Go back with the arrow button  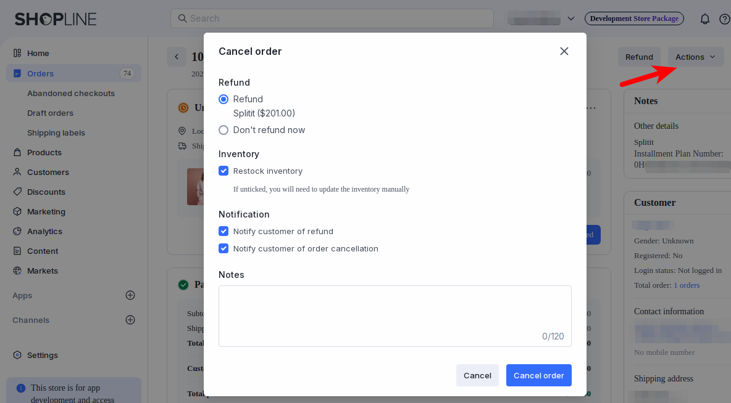(177, 57)
